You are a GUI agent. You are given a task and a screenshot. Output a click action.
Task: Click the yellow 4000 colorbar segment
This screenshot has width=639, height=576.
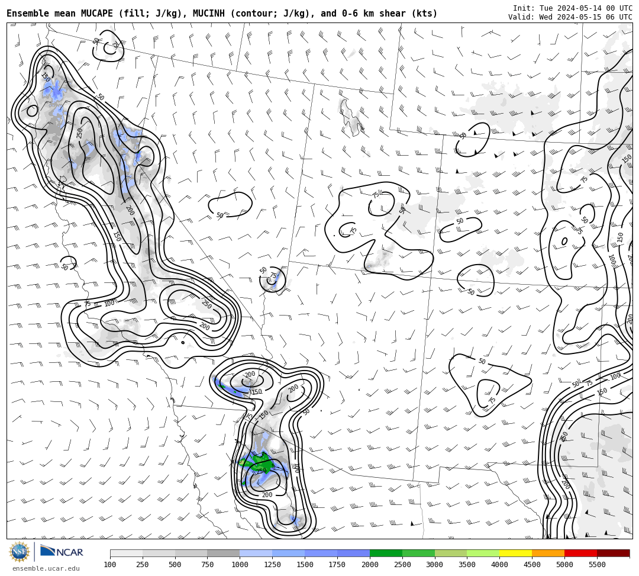coord(515,553)
